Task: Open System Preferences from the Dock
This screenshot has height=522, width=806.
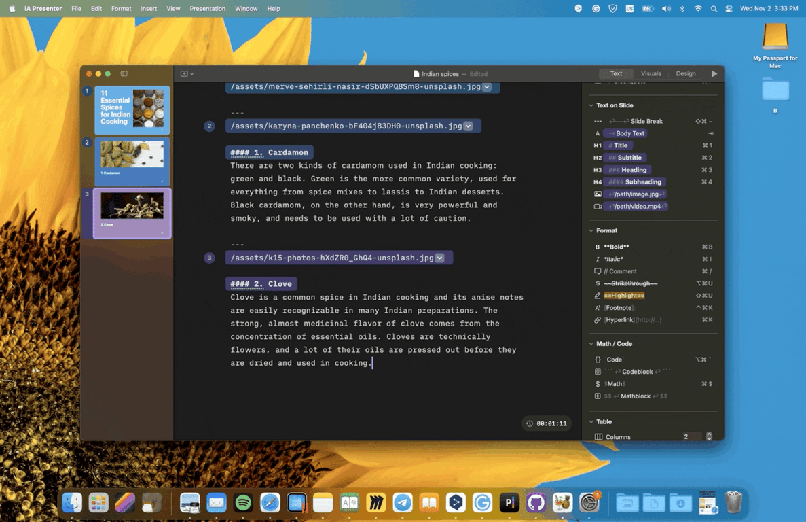Action: [589, 502]
